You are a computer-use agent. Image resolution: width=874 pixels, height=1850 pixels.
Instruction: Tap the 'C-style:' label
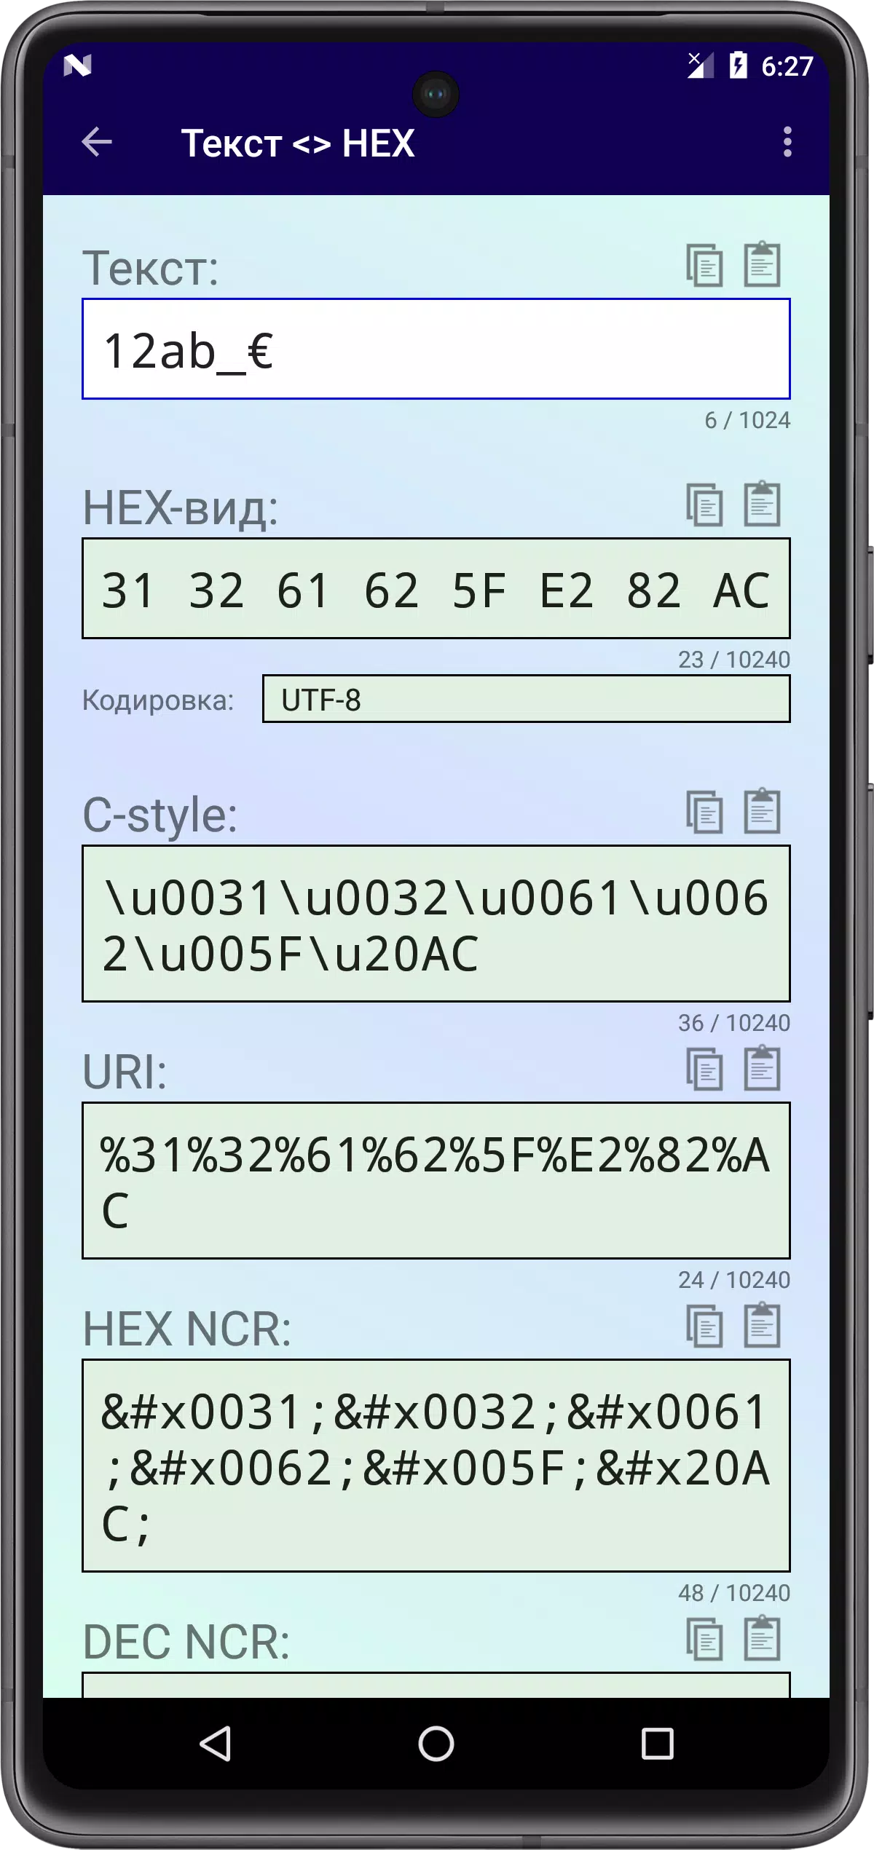tap(160, 815)
